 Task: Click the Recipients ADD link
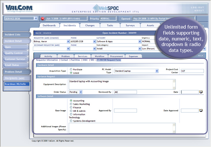click(x=22, y=78)
